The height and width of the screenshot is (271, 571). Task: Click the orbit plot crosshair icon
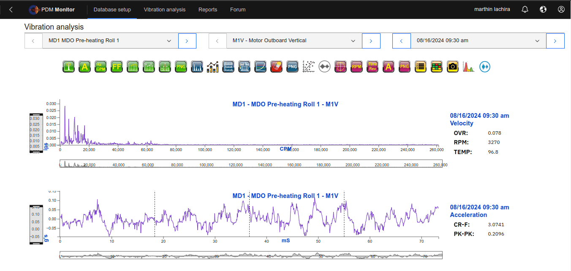tap(340, 67)
